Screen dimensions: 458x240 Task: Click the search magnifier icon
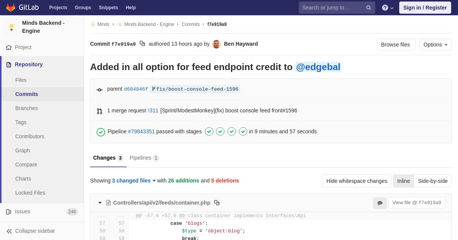point(369,8)
